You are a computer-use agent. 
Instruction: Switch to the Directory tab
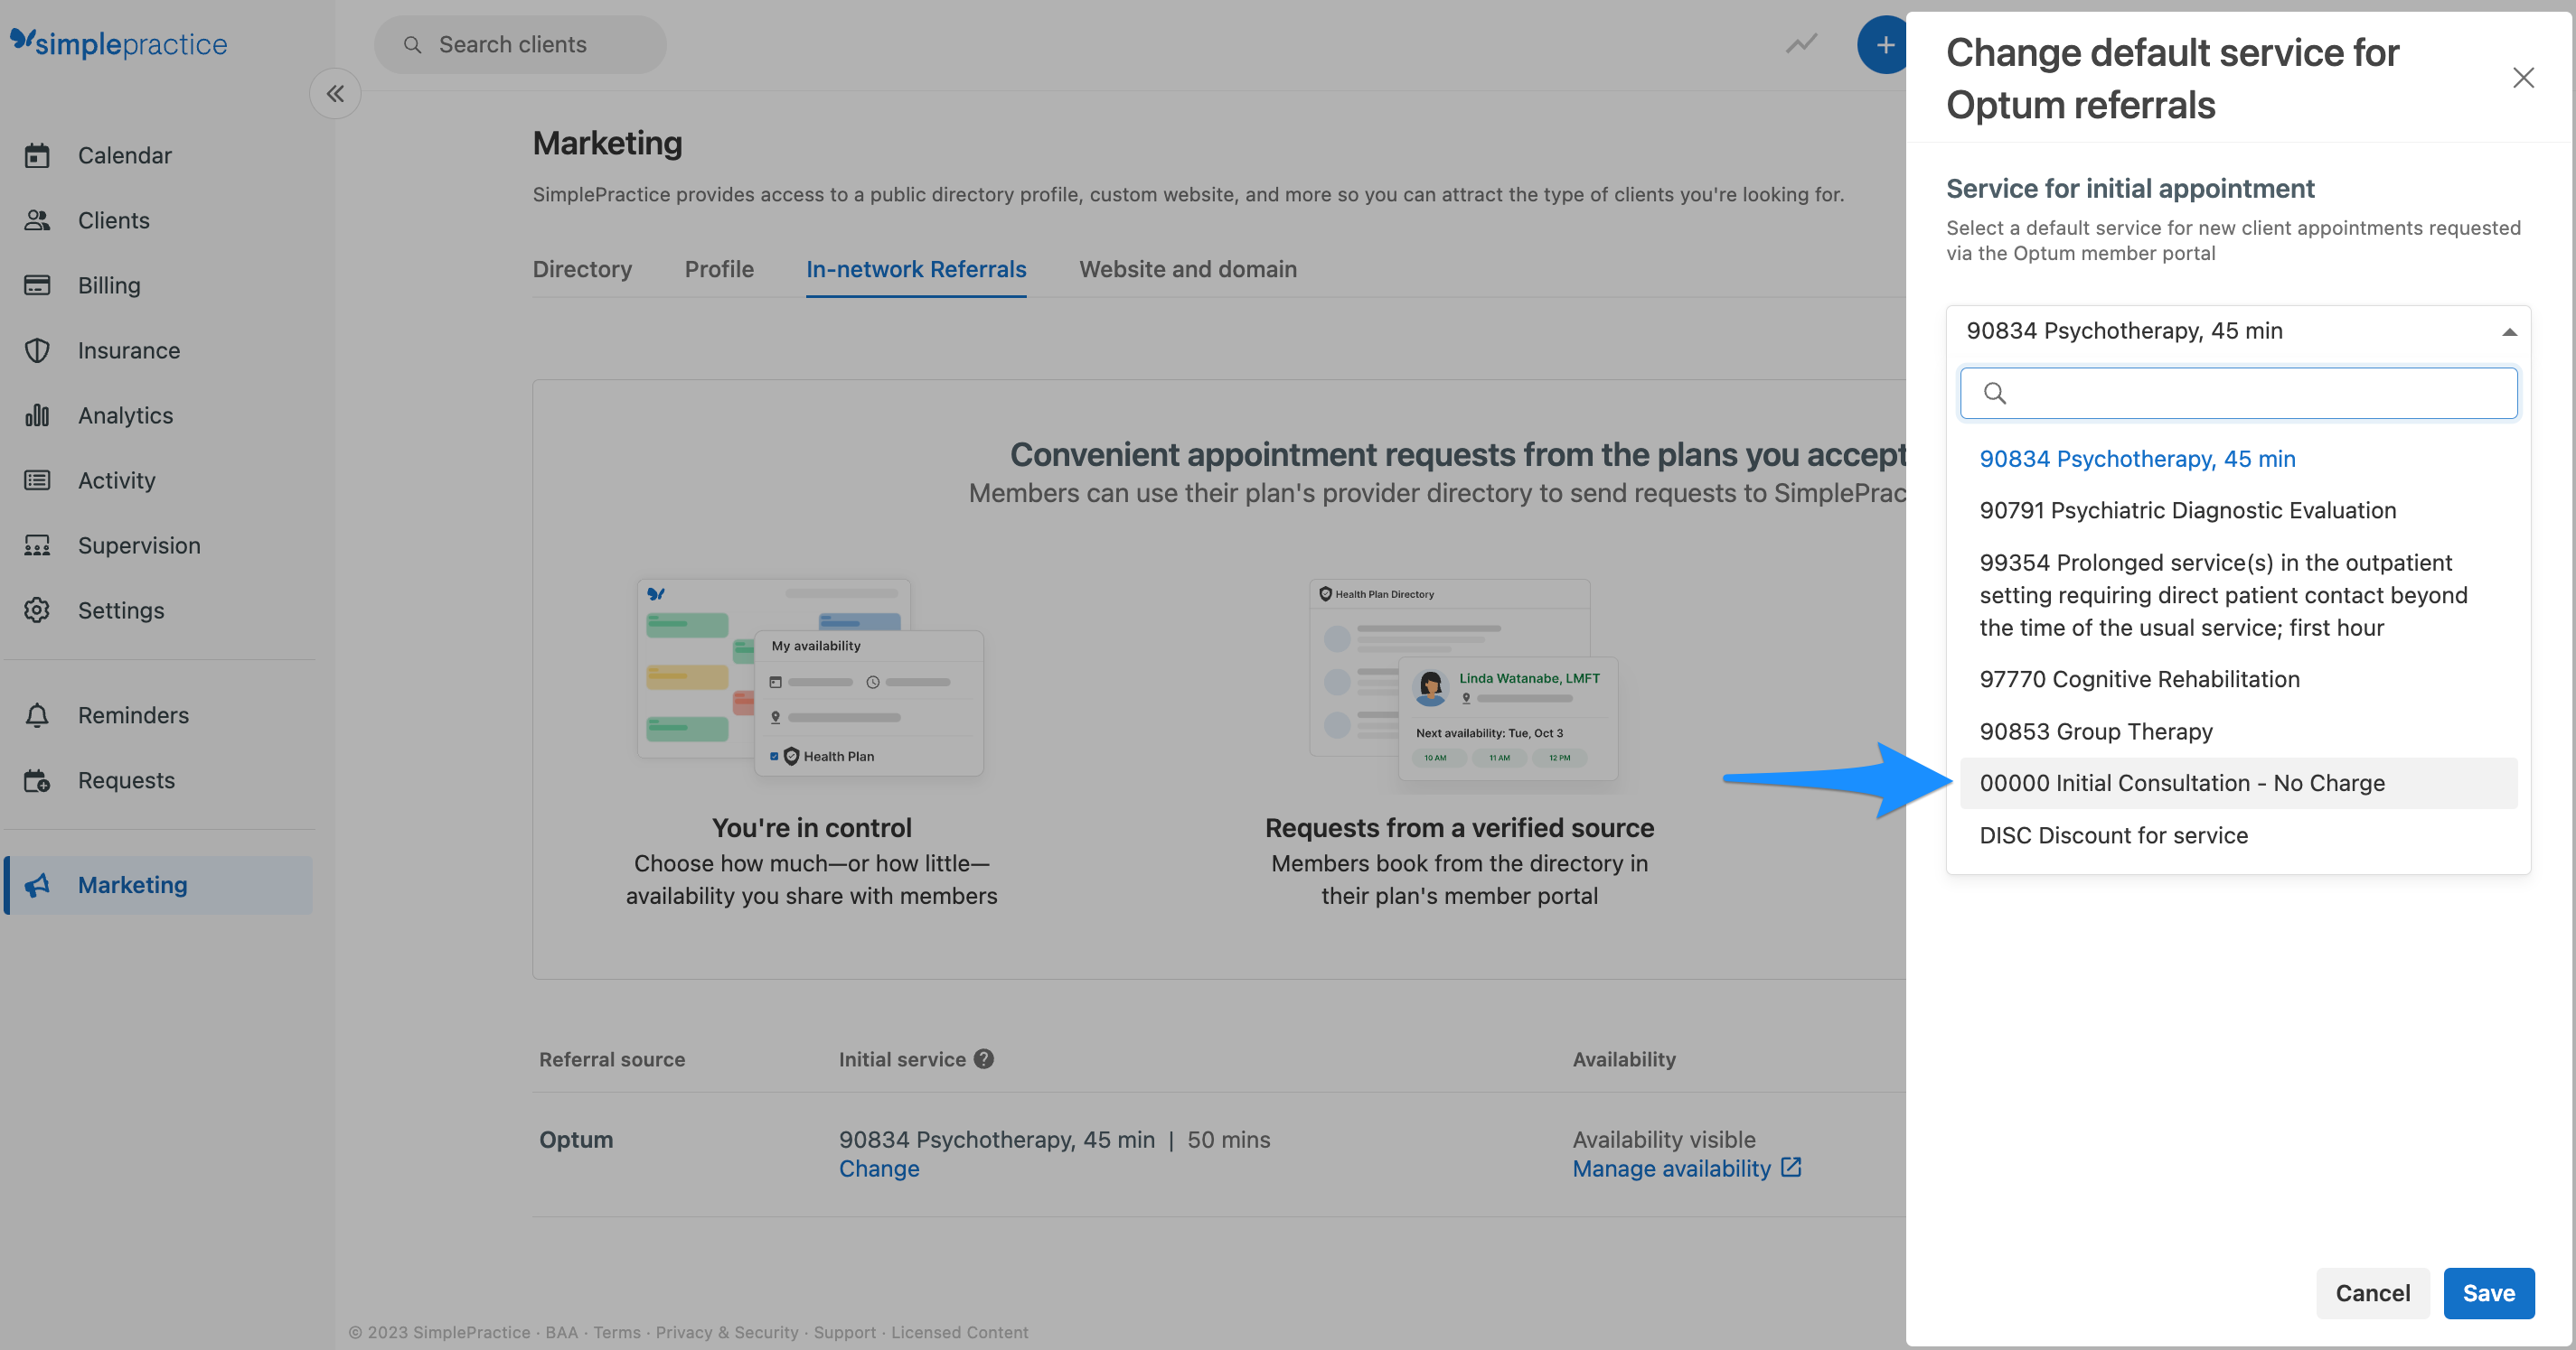point(582,269)
